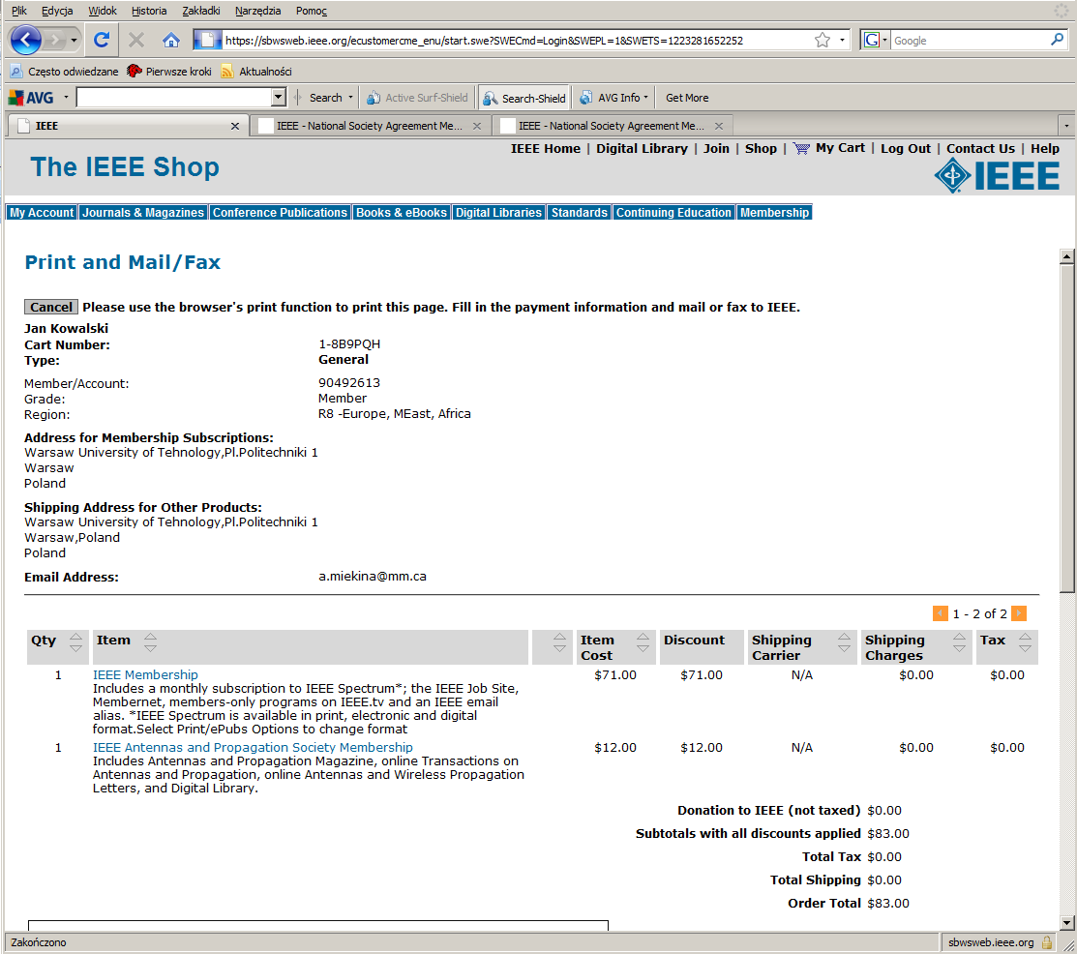Open Conference Publications navigation tab
This screenshot has height=954, width=1077.
click(x=280, y=212)
